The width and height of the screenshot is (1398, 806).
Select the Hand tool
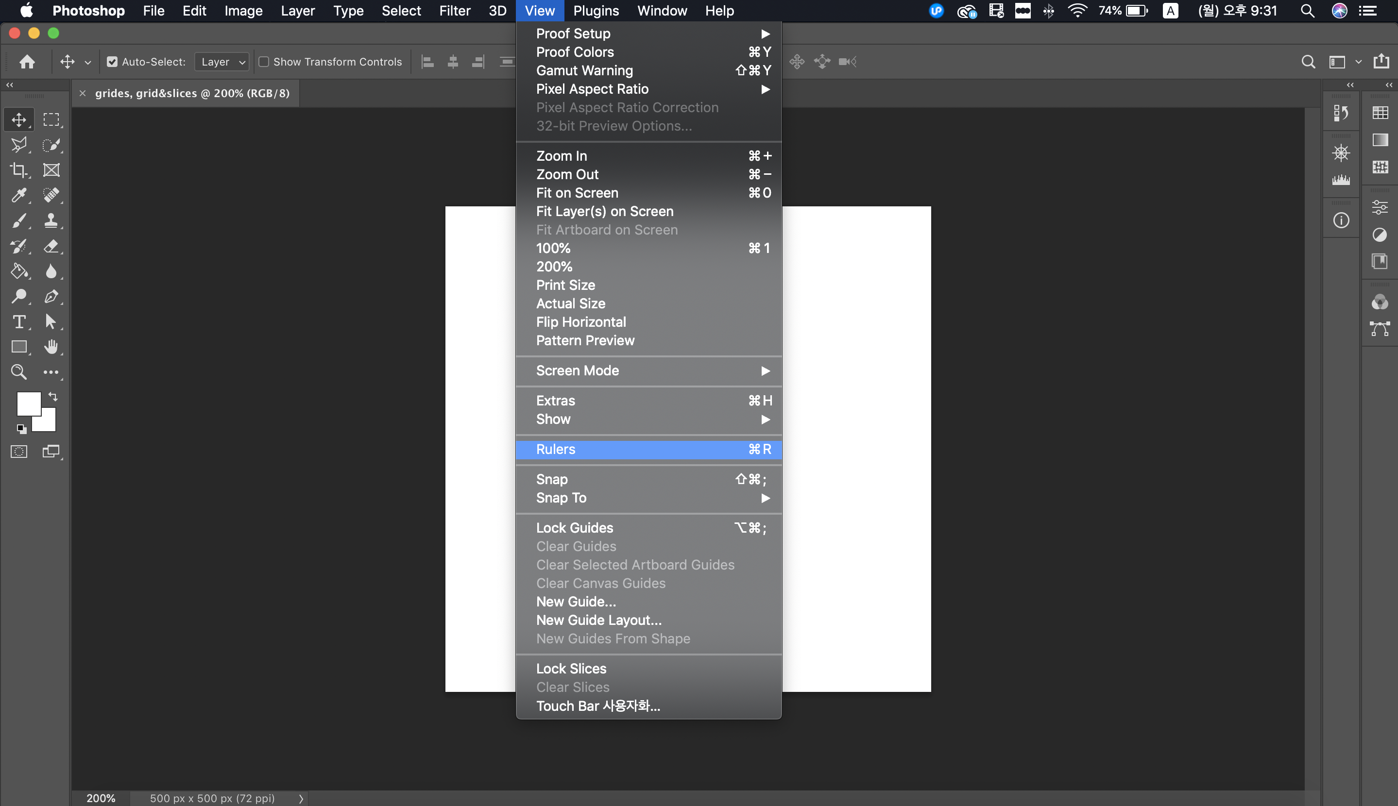point(51,347)
